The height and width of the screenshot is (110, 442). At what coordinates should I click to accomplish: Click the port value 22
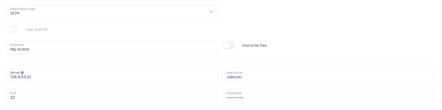[x=13, y=97]
